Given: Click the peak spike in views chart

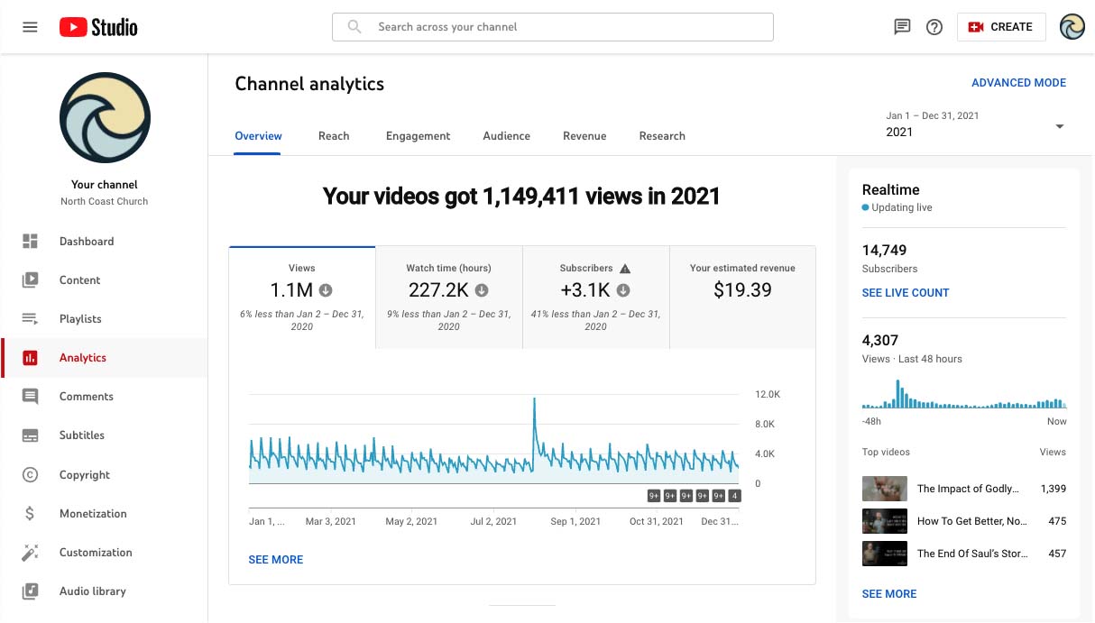Looking at the screenshot, I should tap(534, 399).
